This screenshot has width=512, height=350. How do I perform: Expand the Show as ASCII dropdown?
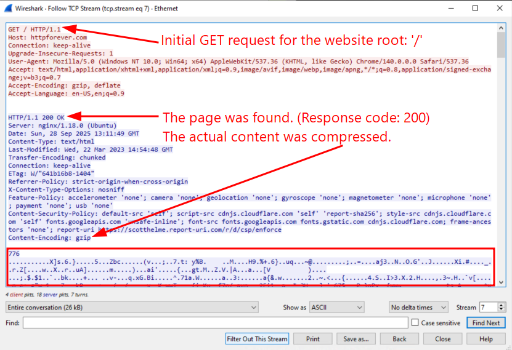[336, 307]
